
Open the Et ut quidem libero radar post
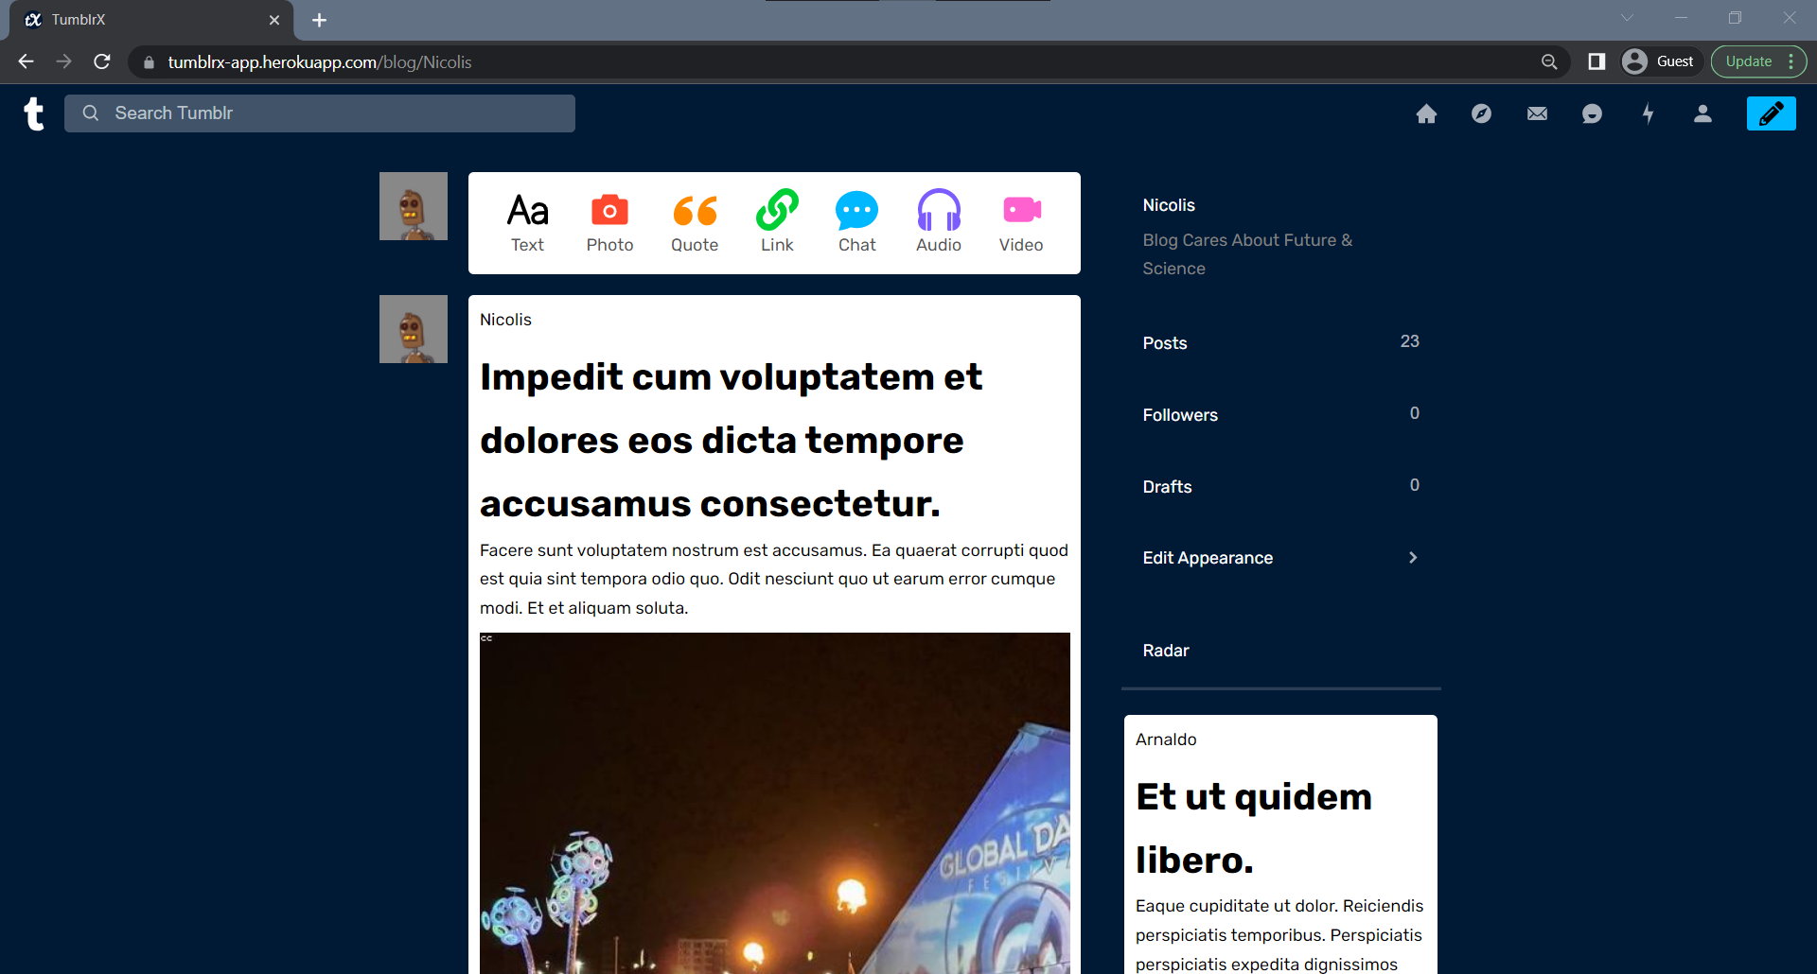pyautogui.click(x=1254, y=828)
